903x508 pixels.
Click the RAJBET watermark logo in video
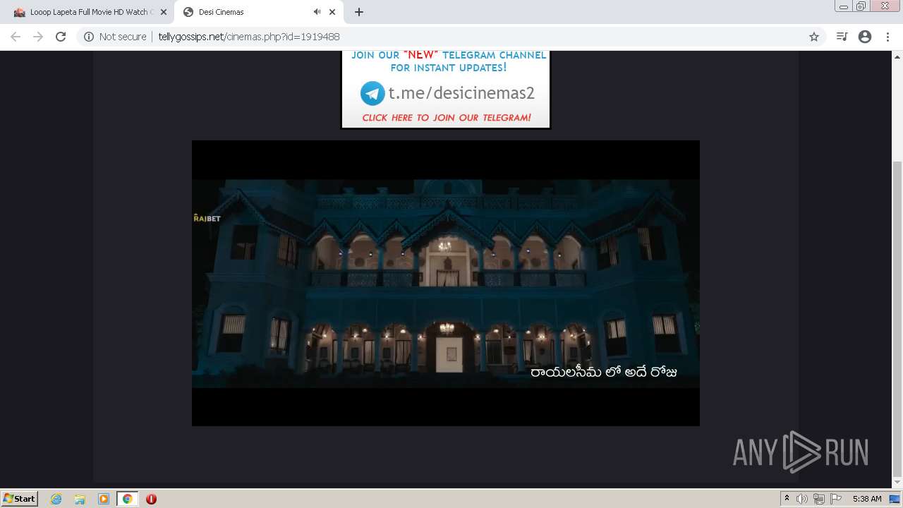click(x=207, y=218)
